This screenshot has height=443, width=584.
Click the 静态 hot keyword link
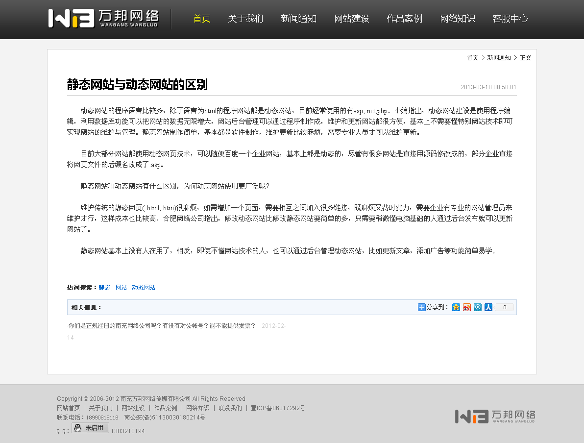pyautogui.click(x=104, y=288)
